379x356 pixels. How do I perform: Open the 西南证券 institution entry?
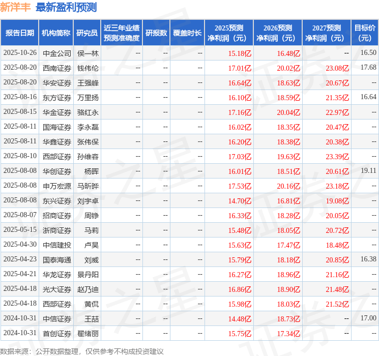pyautogui.click(x=57, y=68)
